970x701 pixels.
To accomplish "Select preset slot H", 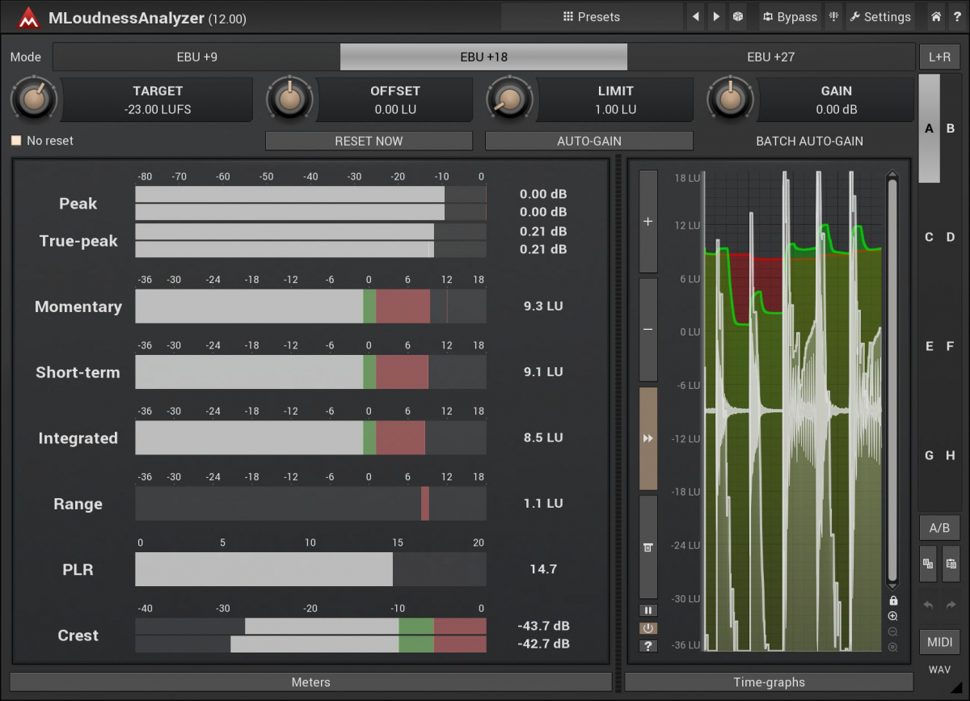I will point(951,455).
